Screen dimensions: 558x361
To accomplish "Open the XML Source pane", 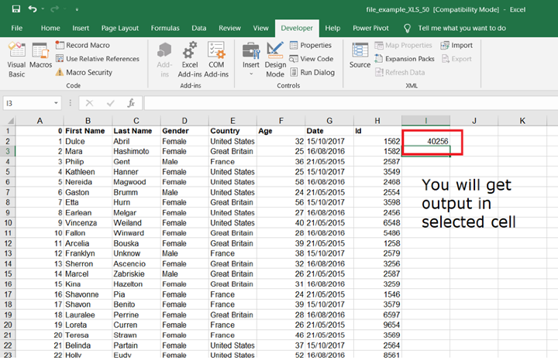I will click(x=360, y=54).
